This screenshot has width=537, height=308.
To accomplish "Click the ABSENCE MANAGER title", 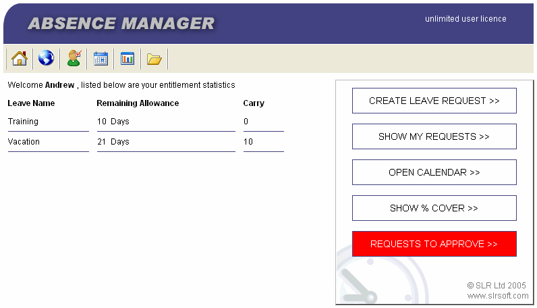I will point(121,24).
